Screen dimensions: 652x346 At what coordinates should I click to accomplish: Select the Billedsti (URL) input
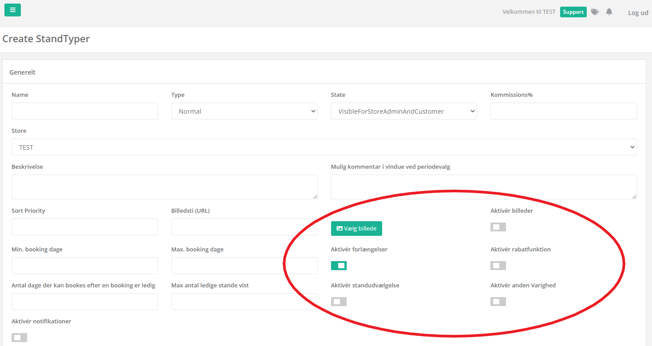(244, 227)
